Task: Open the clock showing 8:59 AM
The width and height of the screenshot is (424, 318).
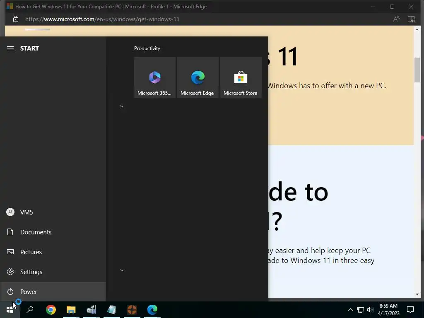Action: coord(388,310)
